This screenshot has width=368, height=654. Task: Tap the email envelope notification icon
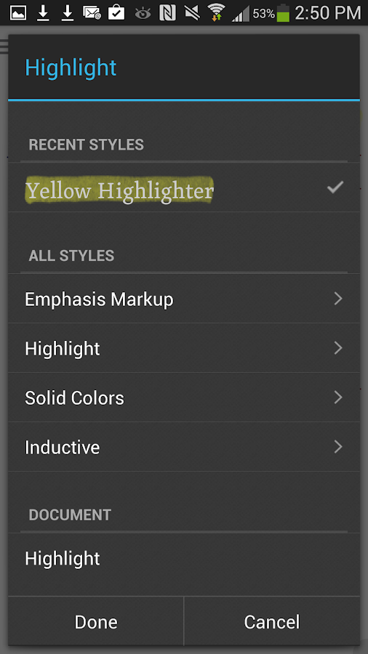click(92, 13)
